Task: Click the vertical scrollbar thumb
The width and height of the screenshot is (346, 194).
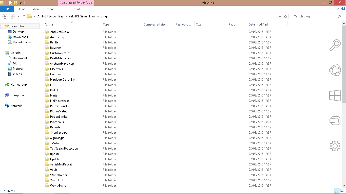Action: [x=344, y=64]
